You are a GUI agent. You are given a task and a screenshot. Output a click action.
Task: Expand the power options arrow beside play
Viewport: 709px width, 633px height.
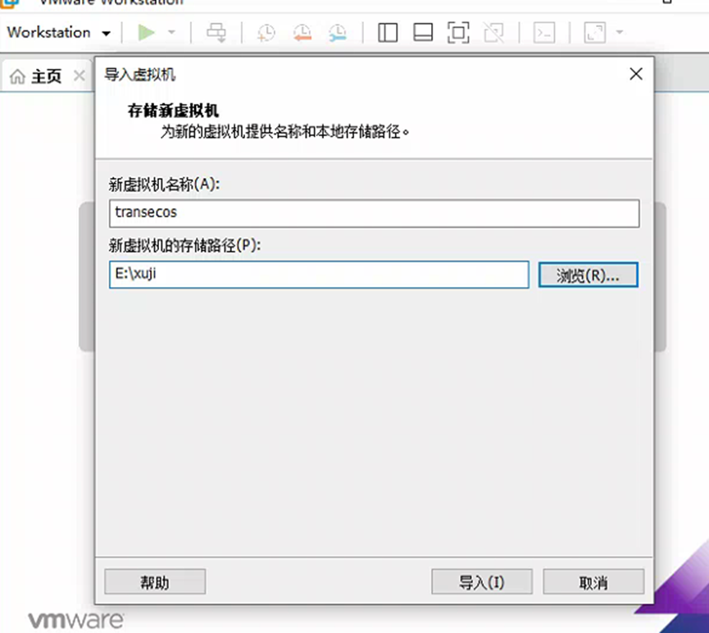point(171,33)
